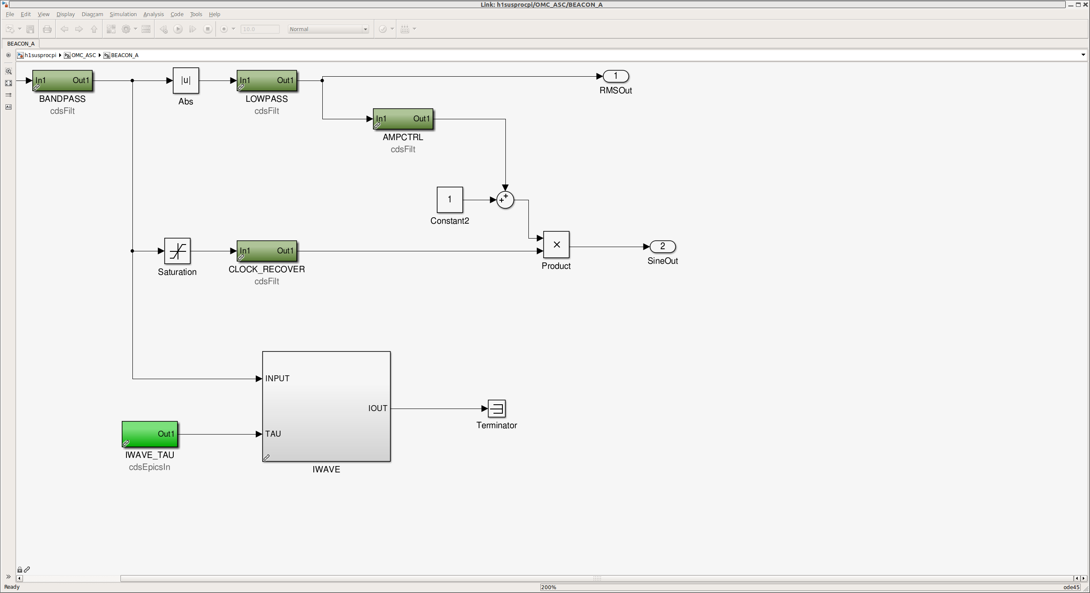Screen dimensions: 1090x593
Task: Expand the palette double-chevron at bottom left
Action: point(8,576)
